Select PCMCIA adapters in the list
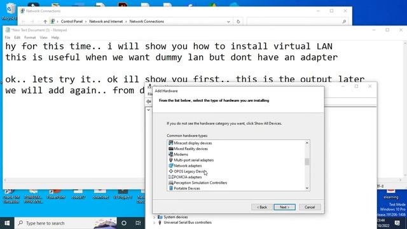 tap(188, 177)
